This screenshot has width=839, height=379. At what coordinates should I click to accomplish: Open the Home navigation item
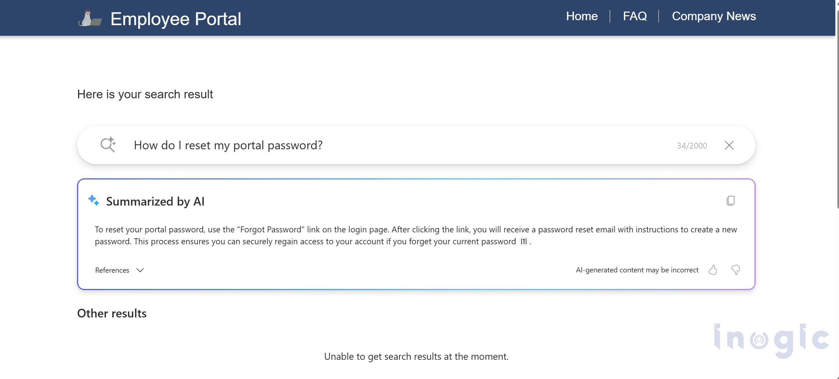click(582, 16)
